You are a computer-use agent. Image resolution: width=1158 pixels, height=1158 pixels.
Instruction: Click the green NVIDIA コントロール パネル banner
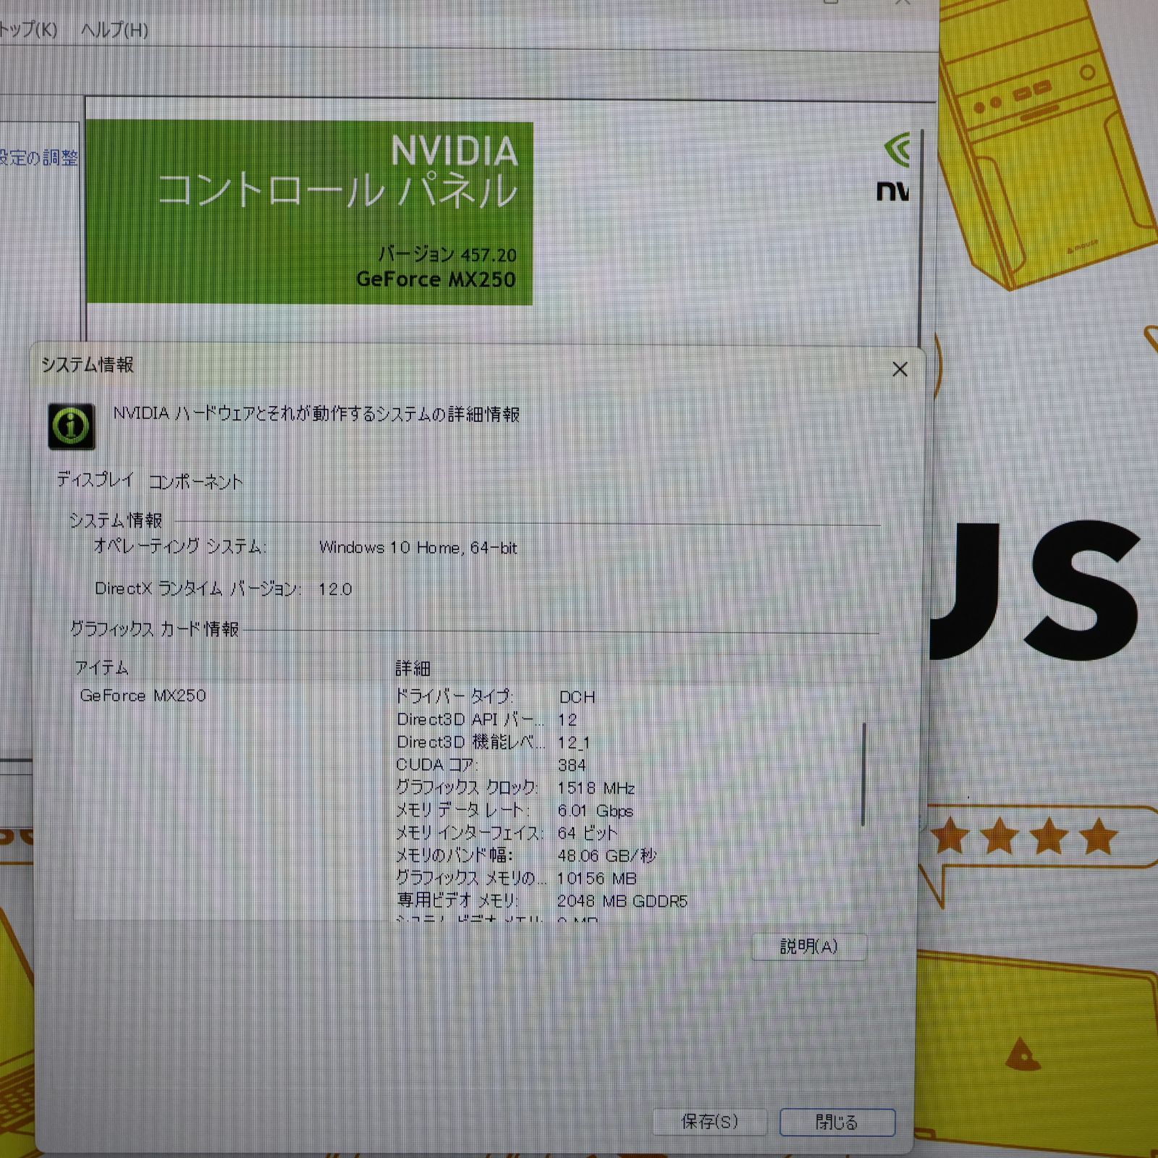(310, 212)
